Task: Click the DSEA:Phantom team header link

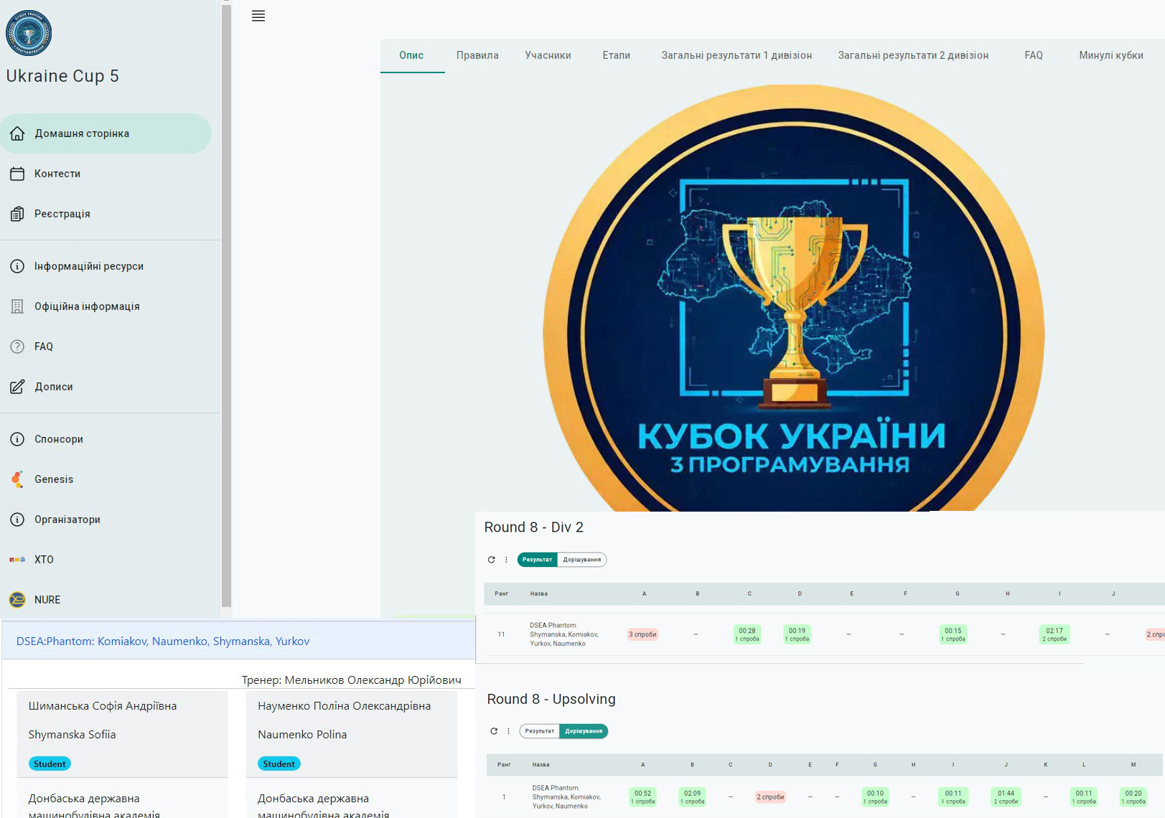Action: tap(163, 641)
